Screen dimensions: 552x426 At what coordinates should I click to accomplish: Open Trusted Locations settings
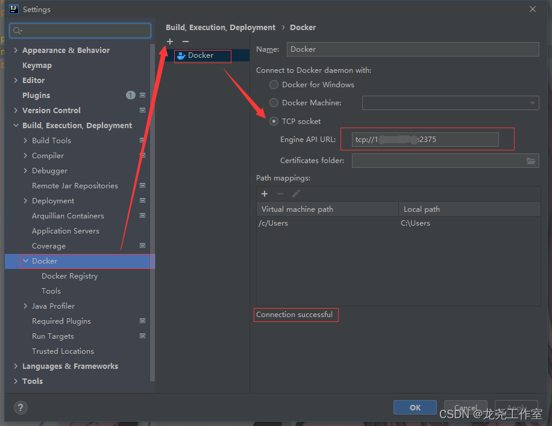click(x=63, y=351)
